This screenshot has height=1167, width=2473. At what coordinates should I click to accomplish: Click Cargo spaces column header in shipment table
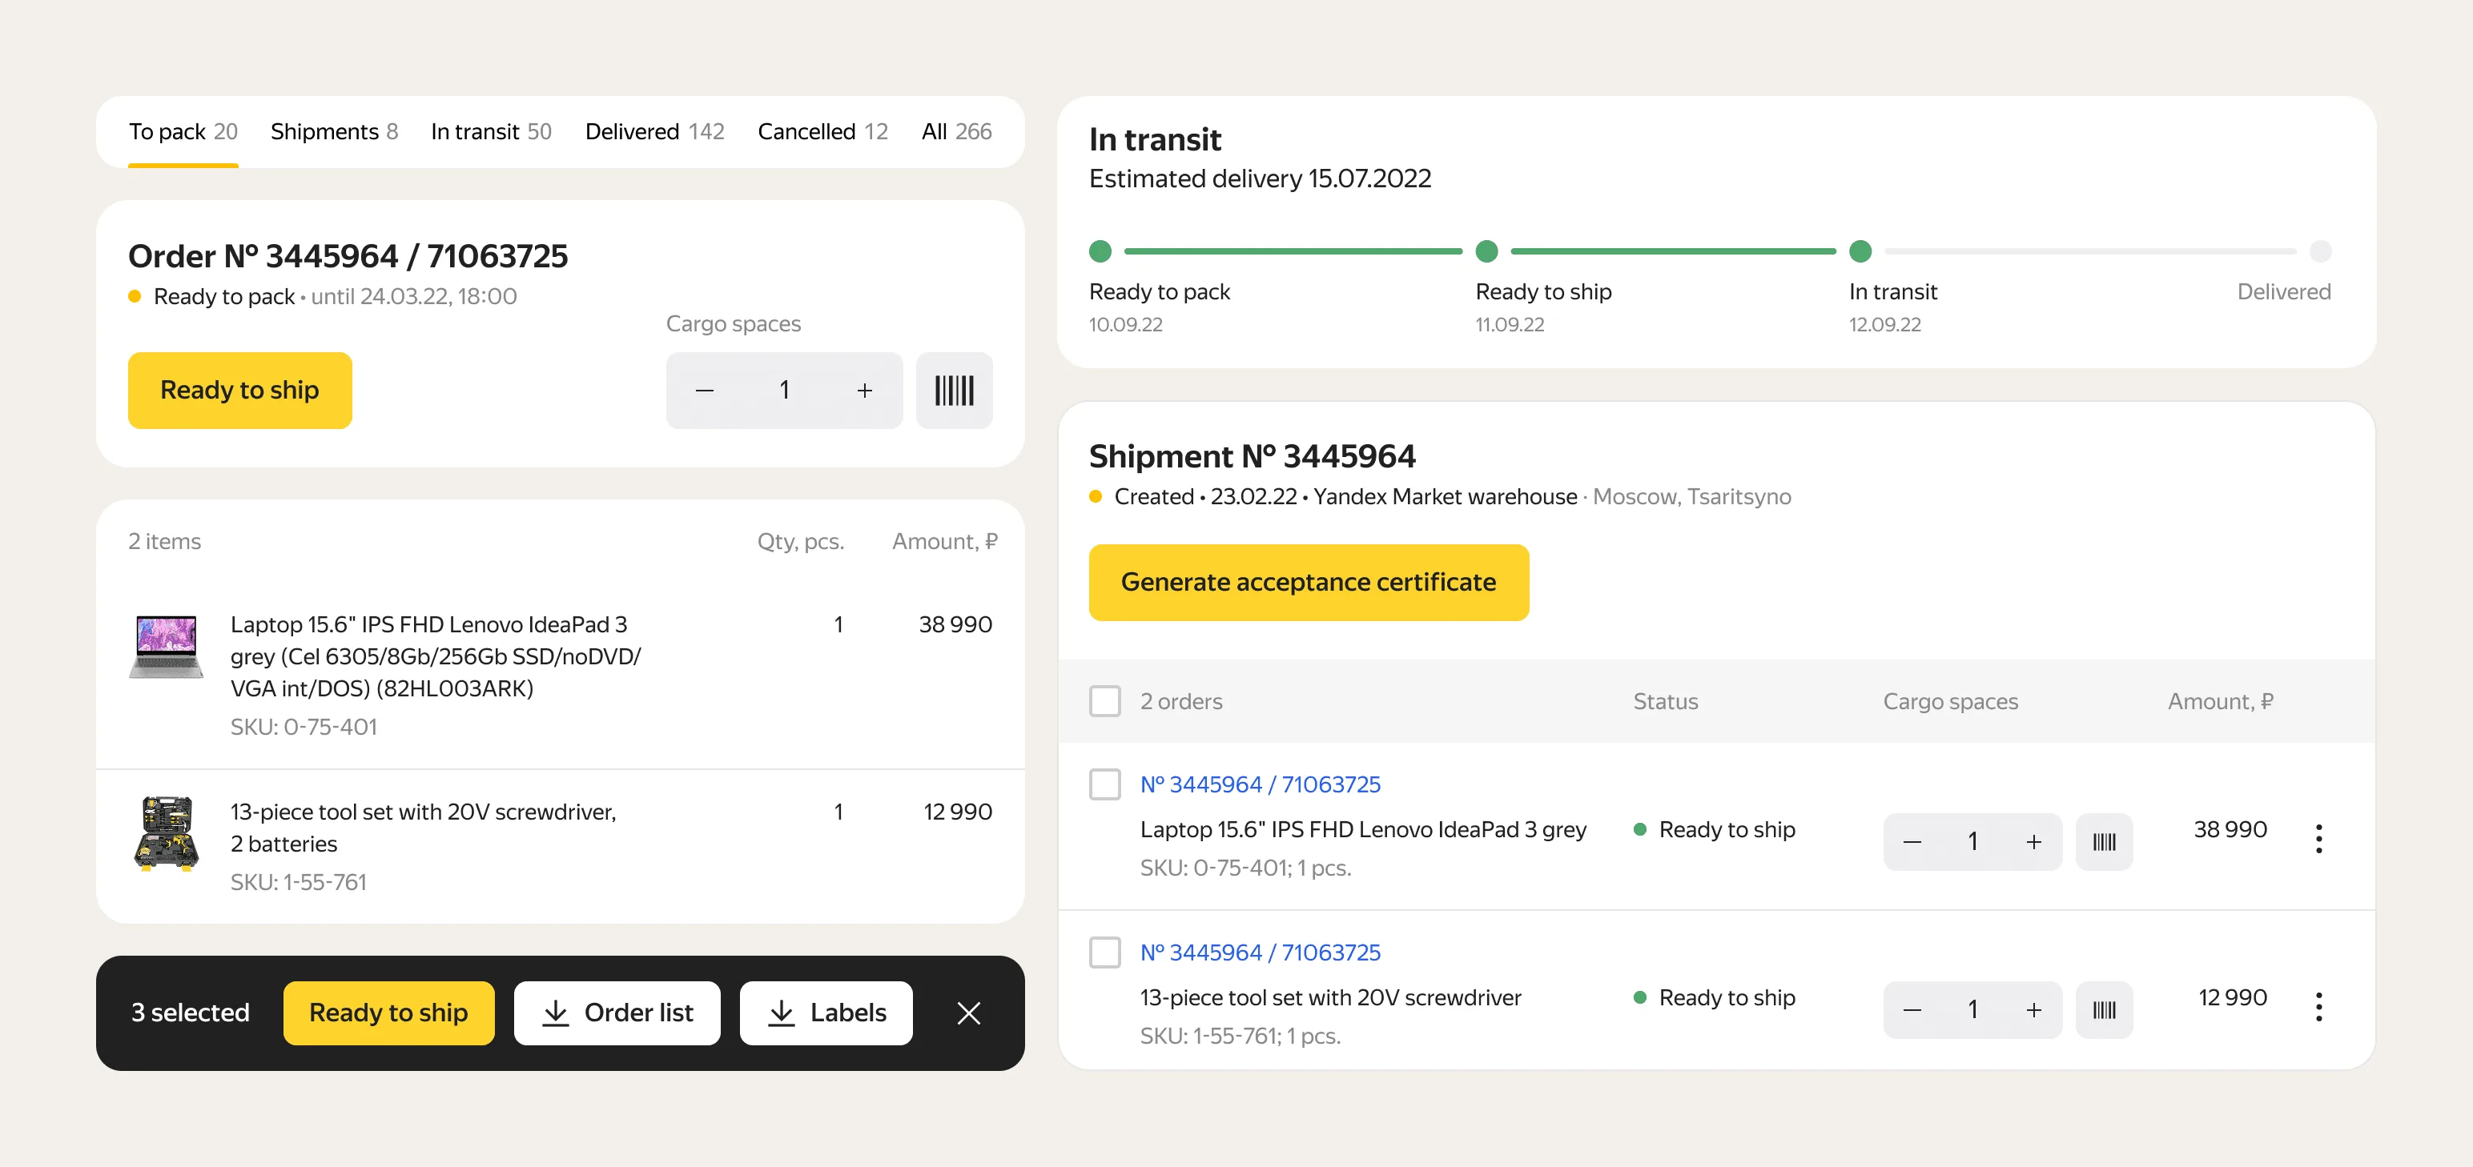click(x=1951, y=701)
